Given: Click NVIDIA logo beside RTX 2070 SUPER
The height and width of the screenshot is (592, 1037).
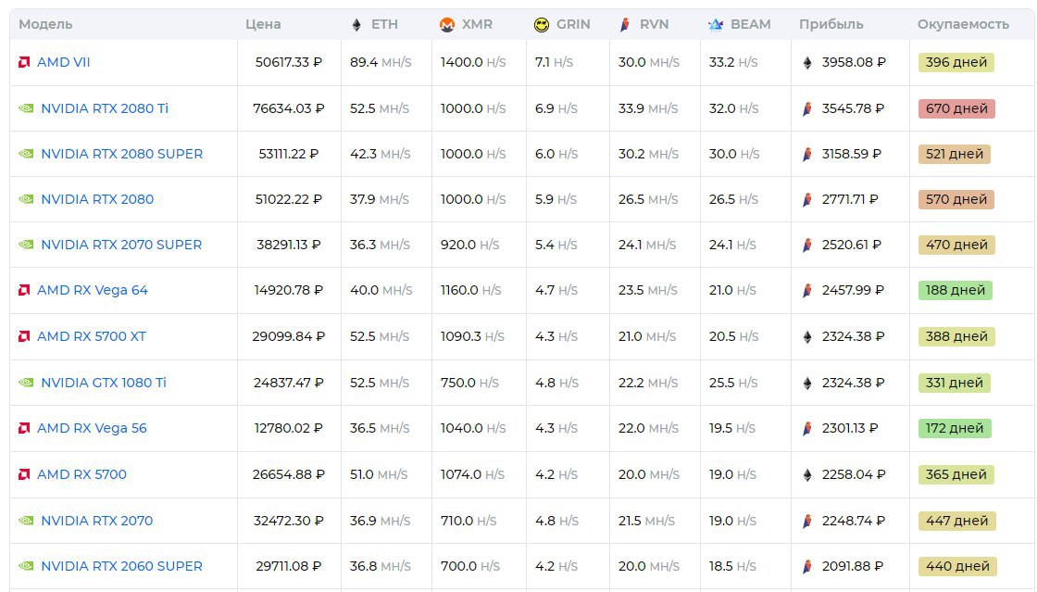Looking at the screenshot, I should pos(26,245).
